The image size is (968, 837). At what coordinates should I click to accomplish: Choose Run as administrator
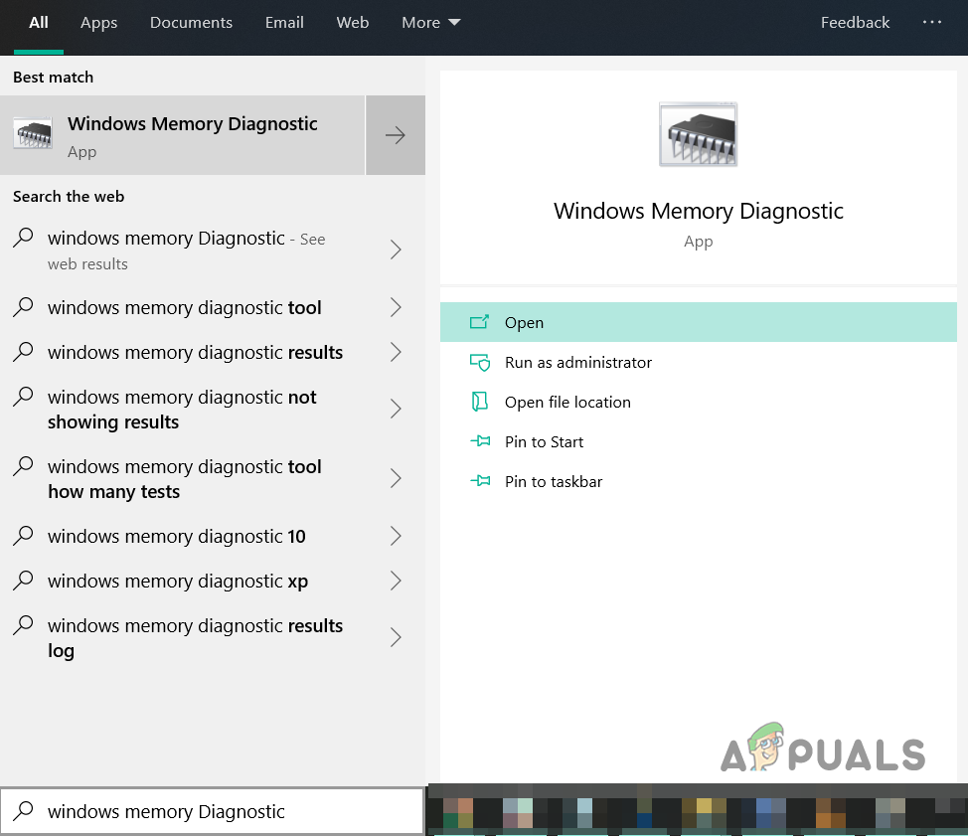pos(699,363)
